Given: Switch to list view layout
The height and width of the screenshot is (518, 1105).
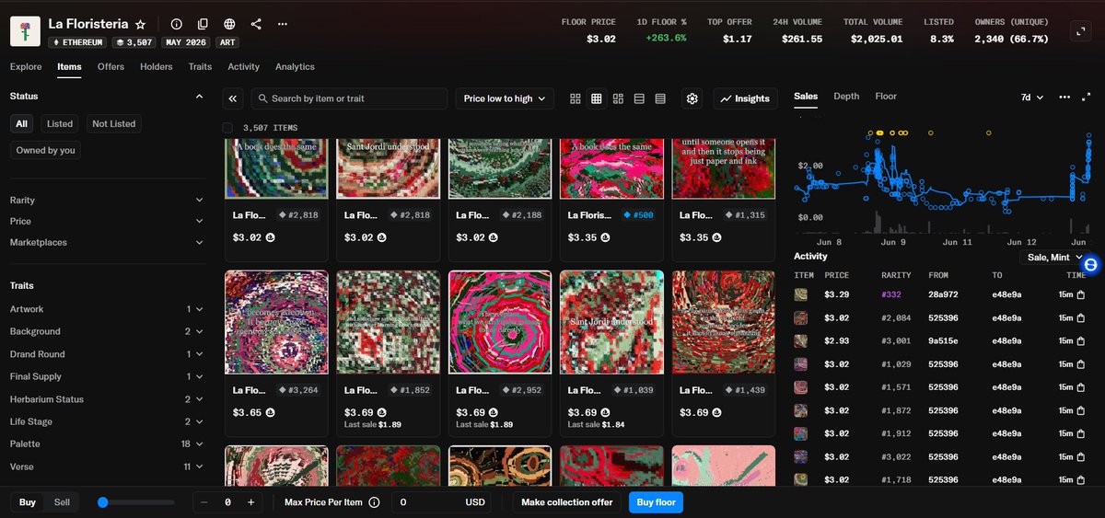Looking at the screenshot, I should coord(639,98).
